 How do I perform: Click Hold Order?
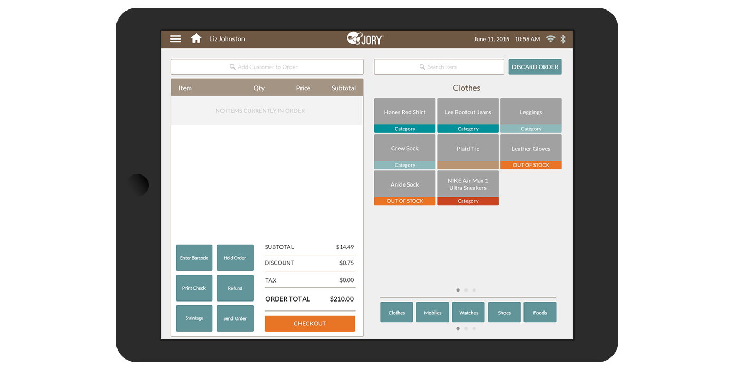[235, 257]
